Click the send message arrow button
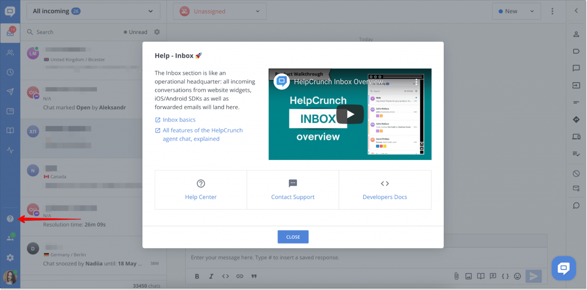This screenshot has height=290, width=587. (x=534, y=276)
